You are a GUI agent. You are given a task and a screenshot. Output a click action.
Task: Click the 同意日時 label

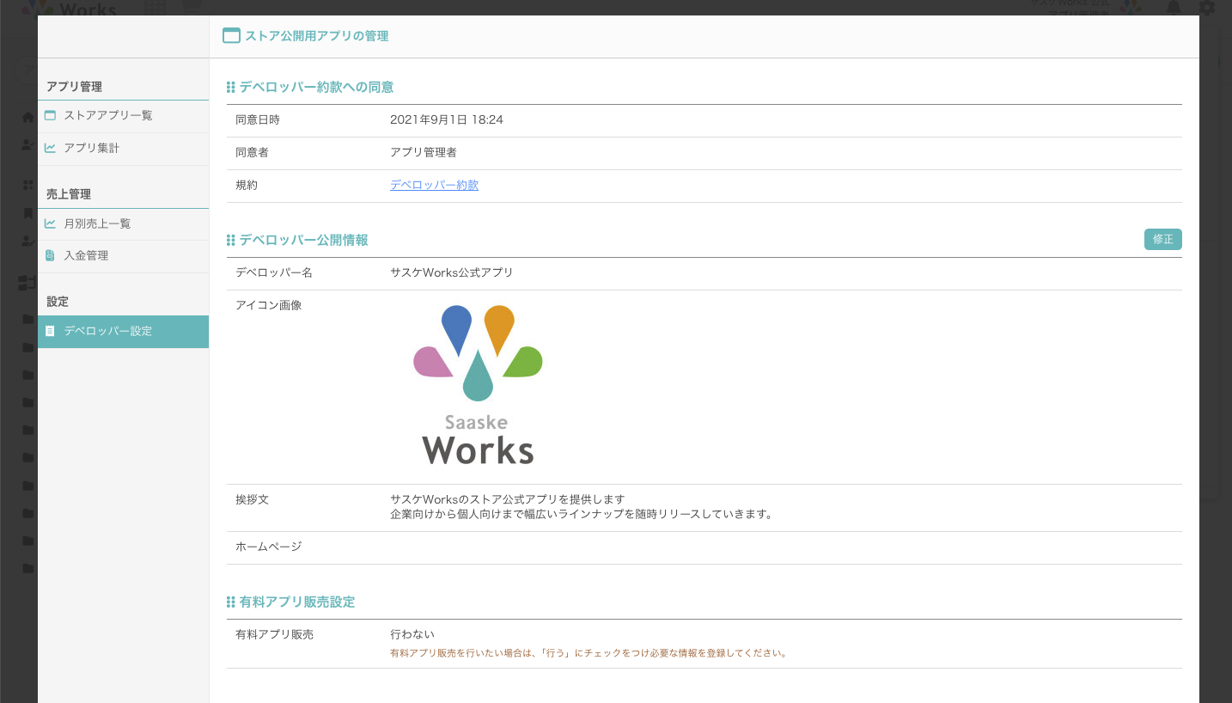[258, 119]
